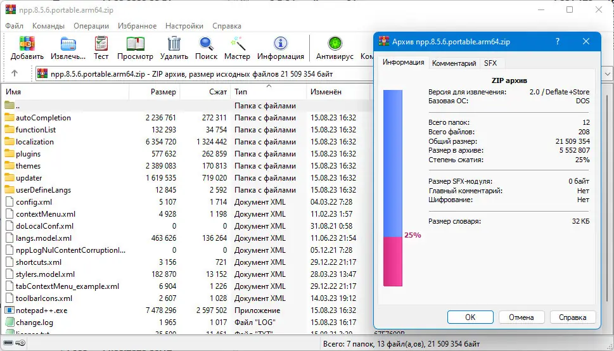The image size is (614, 351).
Task: Open the Избранное menu
Action: pyautogui.click(x=138, y=26)
